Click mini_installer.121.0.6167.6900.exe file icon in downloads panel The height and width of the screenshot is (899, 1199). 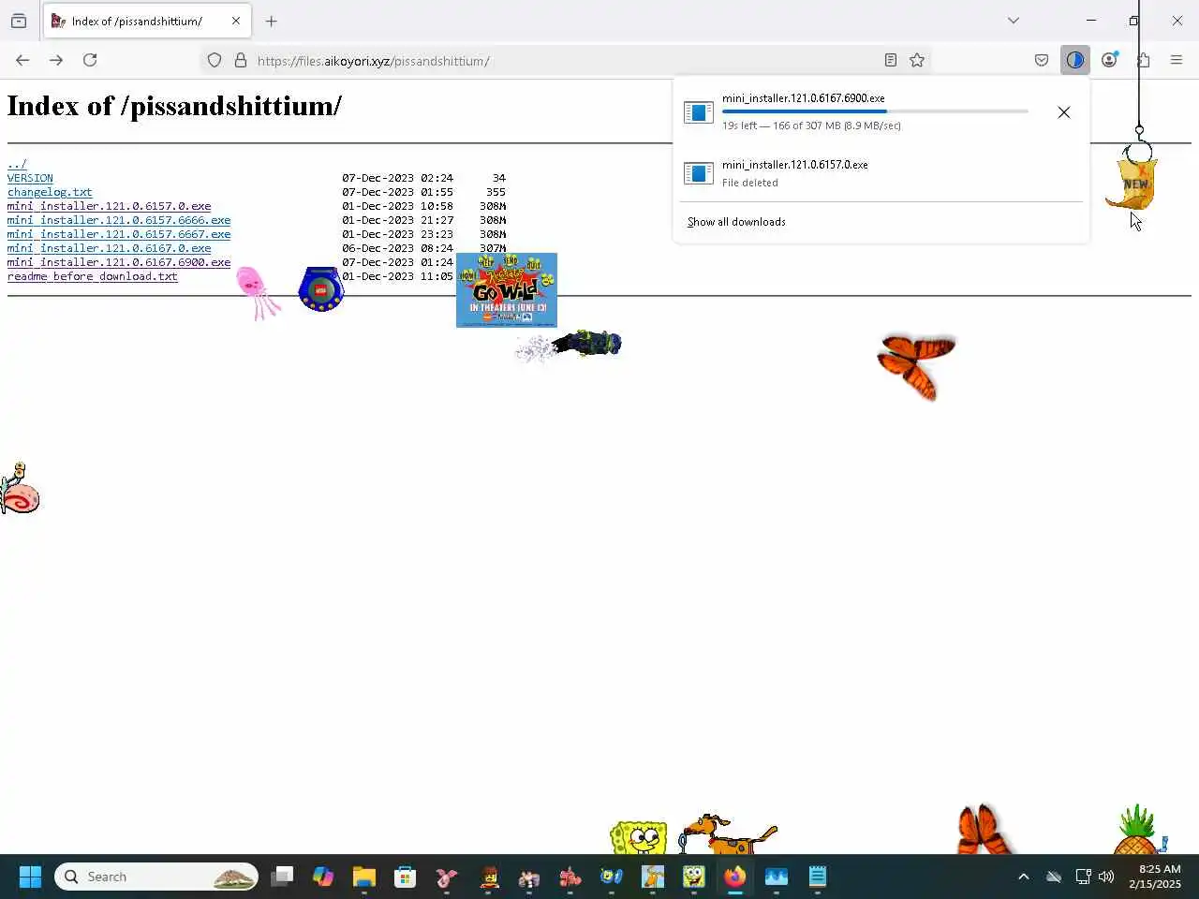click(699, 112)
